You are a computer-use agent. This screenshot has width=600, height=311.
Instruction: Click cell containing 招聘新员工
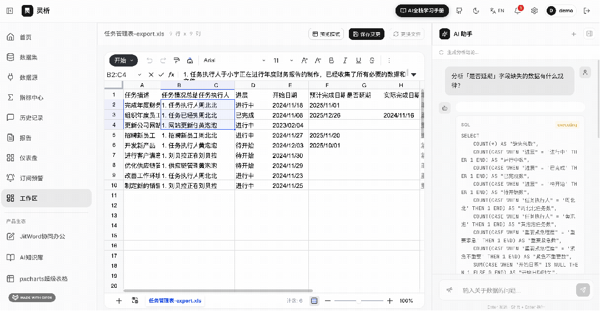[142, 135]
